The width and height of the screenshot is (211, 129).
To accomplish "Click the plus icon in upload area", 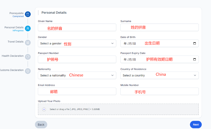I will point(44,109).
